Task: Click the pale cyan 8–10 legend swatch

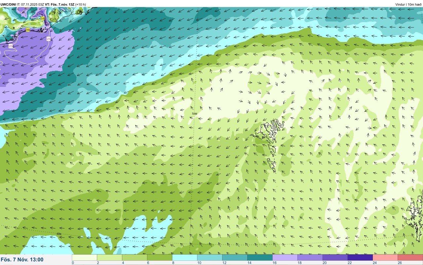Action: tap(185, 257)
